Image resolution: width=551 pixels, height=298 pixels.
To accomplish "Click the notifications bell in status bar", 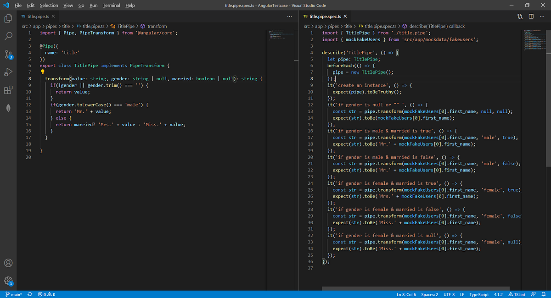I will click(x=543, y=294).
